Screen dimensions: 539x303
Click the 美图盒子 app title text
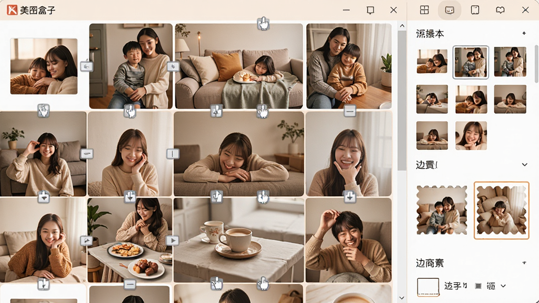click(x=37, y=11)
